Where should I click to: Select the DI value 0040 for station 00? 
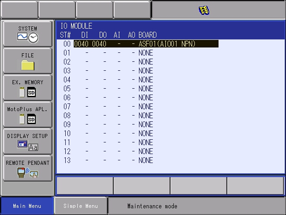[81, 44]
